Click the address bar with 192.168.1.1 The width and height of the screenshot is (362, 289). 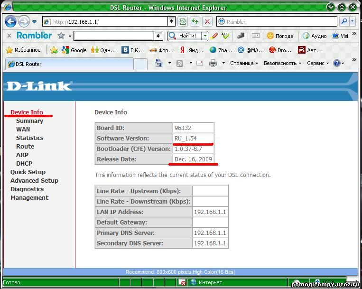pyautogui.click(x=106, y=22)
